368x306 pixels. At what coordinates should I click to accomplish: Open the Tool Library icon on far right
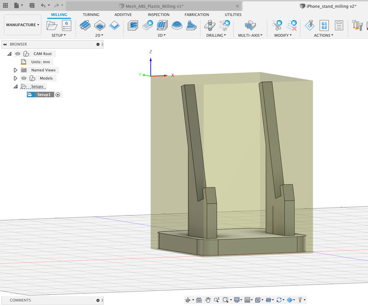(357, 26)
